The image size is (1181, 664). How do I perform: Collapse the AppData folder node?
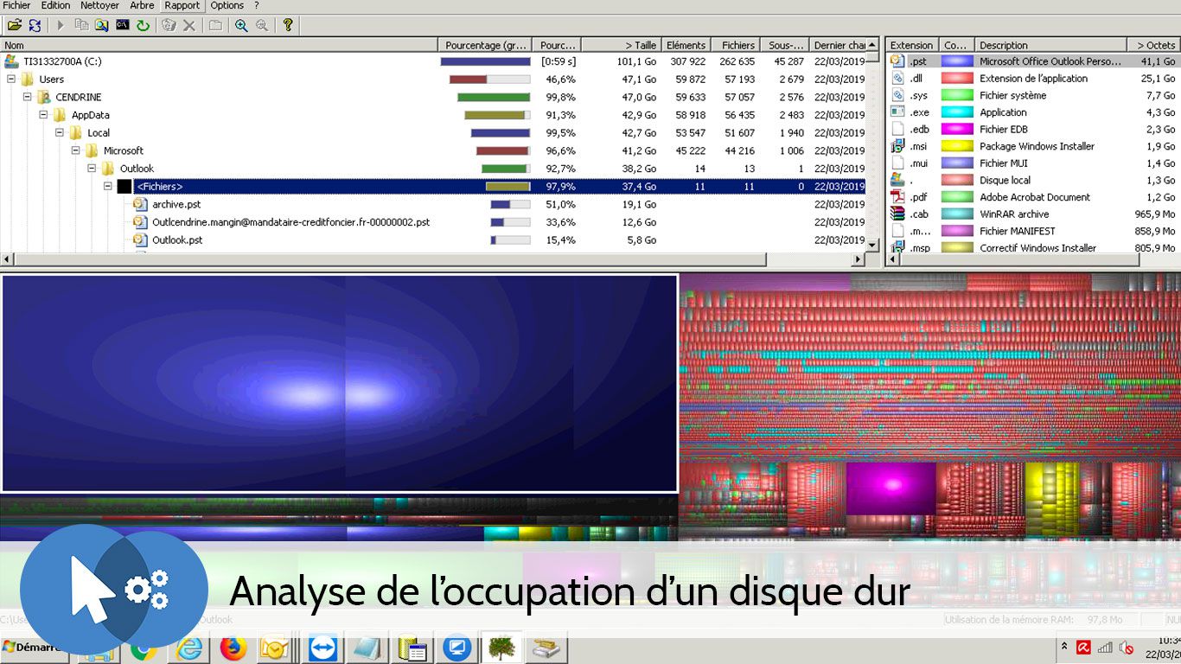(x=43, y=115)
